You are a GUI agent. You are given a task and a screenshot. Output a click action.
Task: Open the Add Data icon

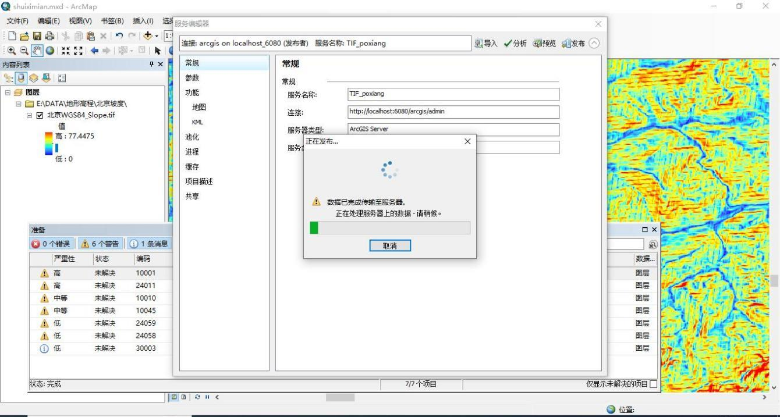(x=148, y=36)
